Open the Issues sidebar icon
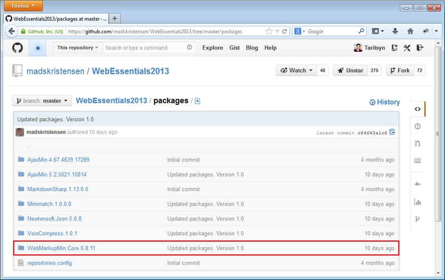The image size is (445, 280). (418, 127)
